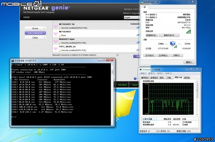Switch to the 服務 tab in Task Manager
The image size is (215, 142).
click(x=162, y=78)
